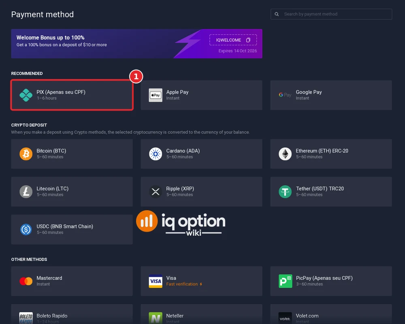Click the Bitcoin (BTC) label
405x324 pixels.
coord(51,151)
